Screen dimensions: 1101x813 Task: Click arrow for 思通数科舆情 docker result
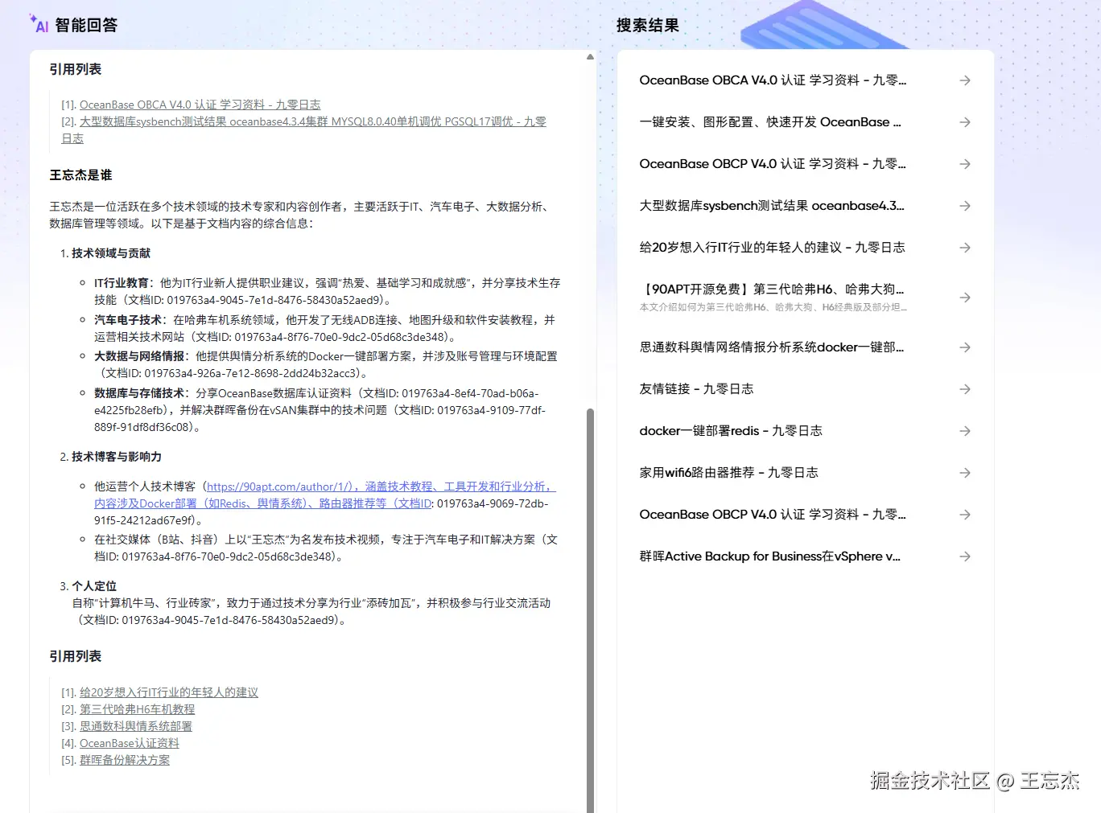point(965,347)
